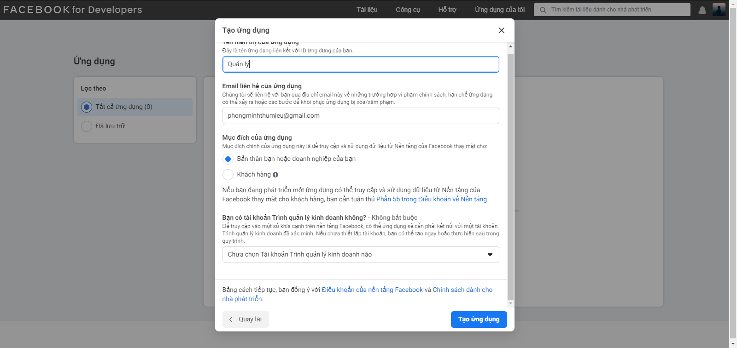The height and width of the screenshot is (348, 737).
Task: Click the dialog vertical scrollbar thumb
Action: click(510, 177)
